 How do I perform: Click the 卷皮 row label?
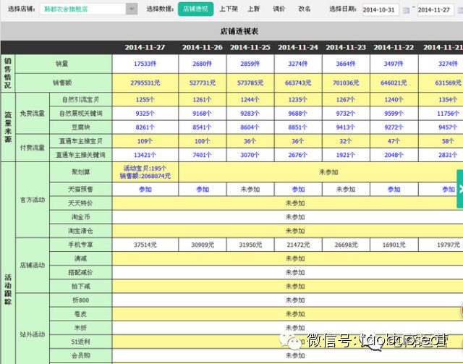[x=80, y=314]
